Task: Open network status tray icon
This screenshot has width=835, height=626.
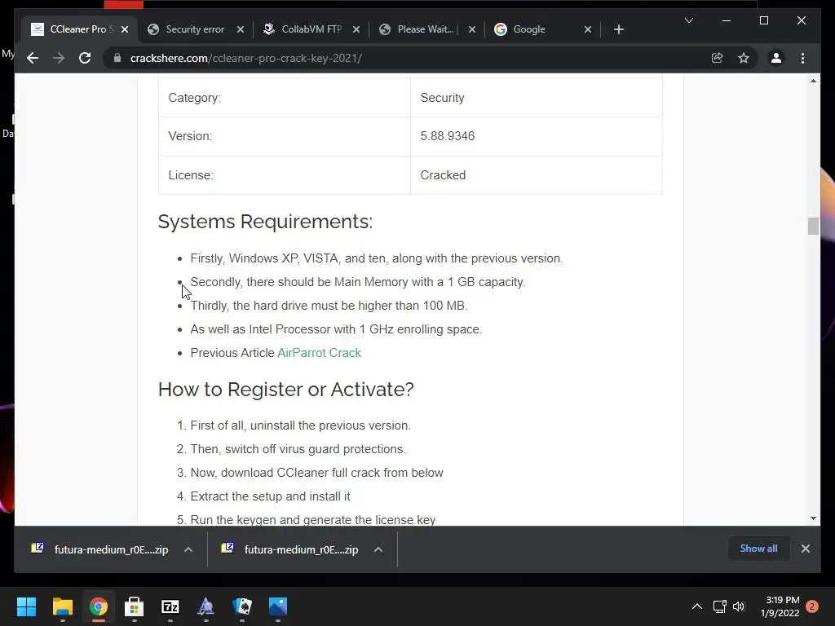Action: (x=719, y=606)
